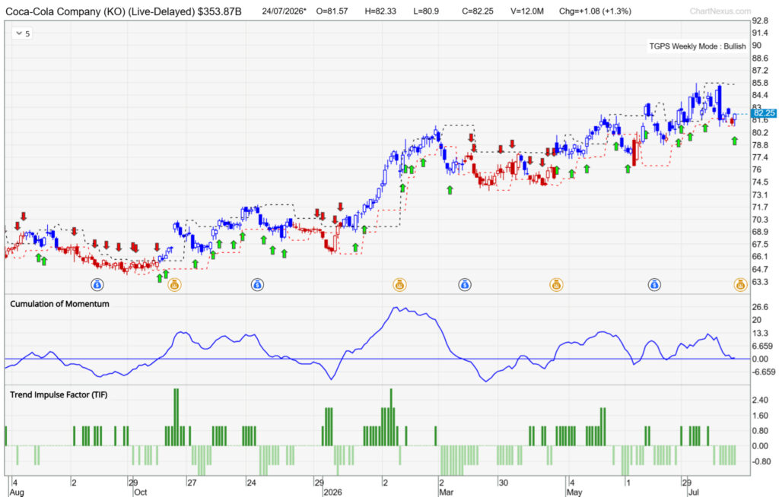Click the 2.40 TIF axis label
779x497 pixels.
coord(760,400)
